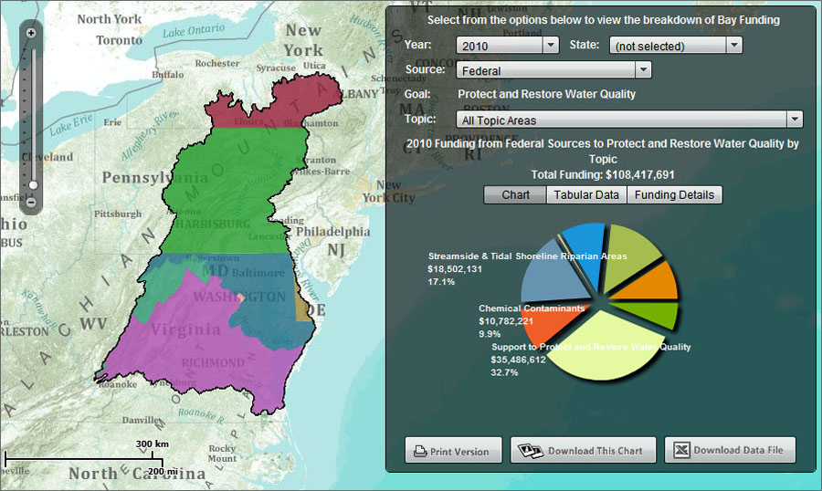Click the $18,502,131 funding value

(x=455, y=269)
